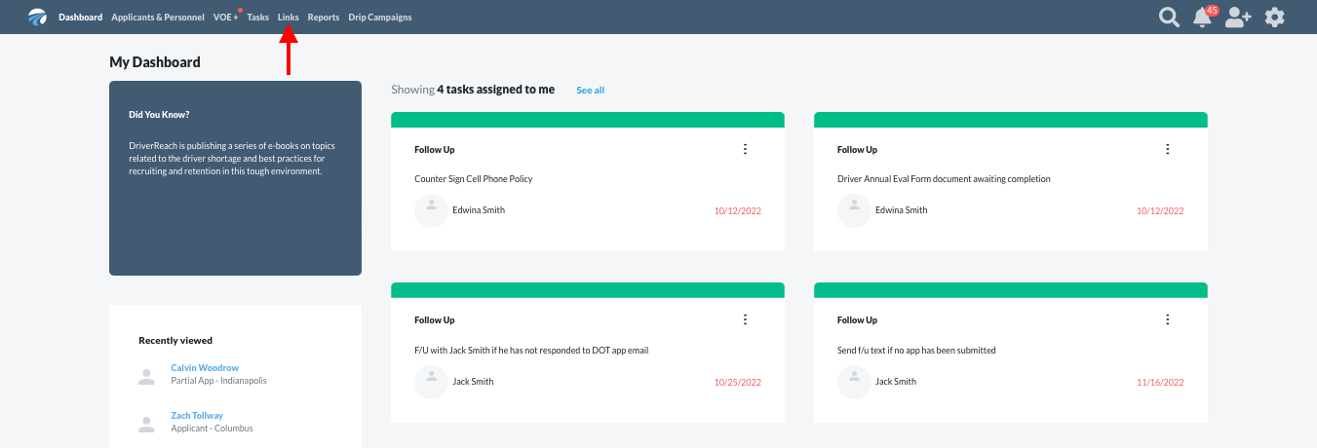1317x448 pixels.
Task: Open options menu for Send f/u text task
Action: pos(1168,319)
